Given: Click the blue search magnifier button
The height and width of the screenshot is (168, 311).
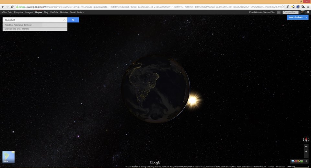Looking at the screenshot, I should pos(73,20).
